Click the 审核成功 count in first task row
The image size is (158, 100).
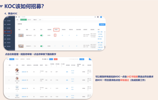(62, 35)
